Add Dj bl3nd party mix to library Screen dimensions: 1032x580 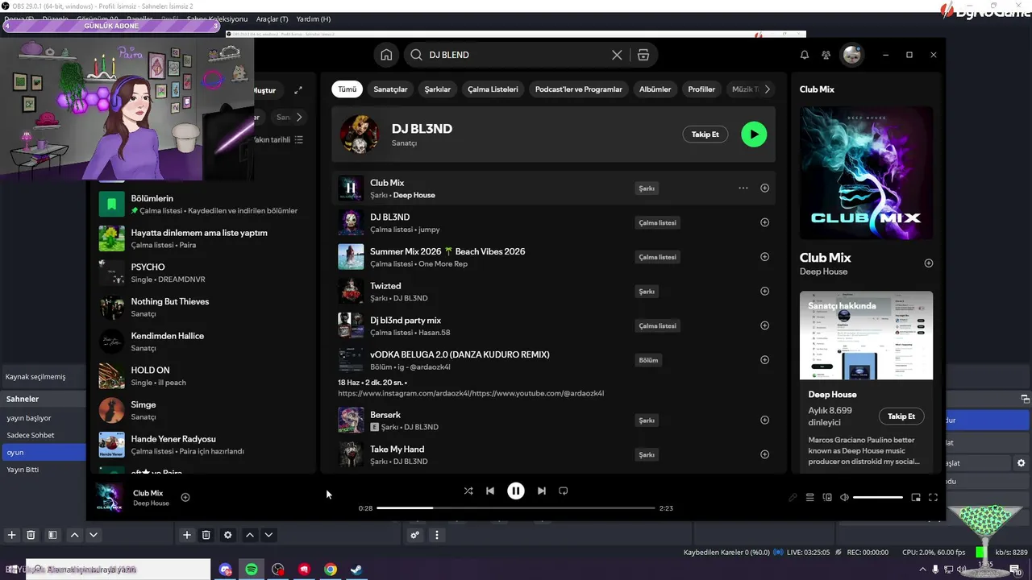point(764,325)
